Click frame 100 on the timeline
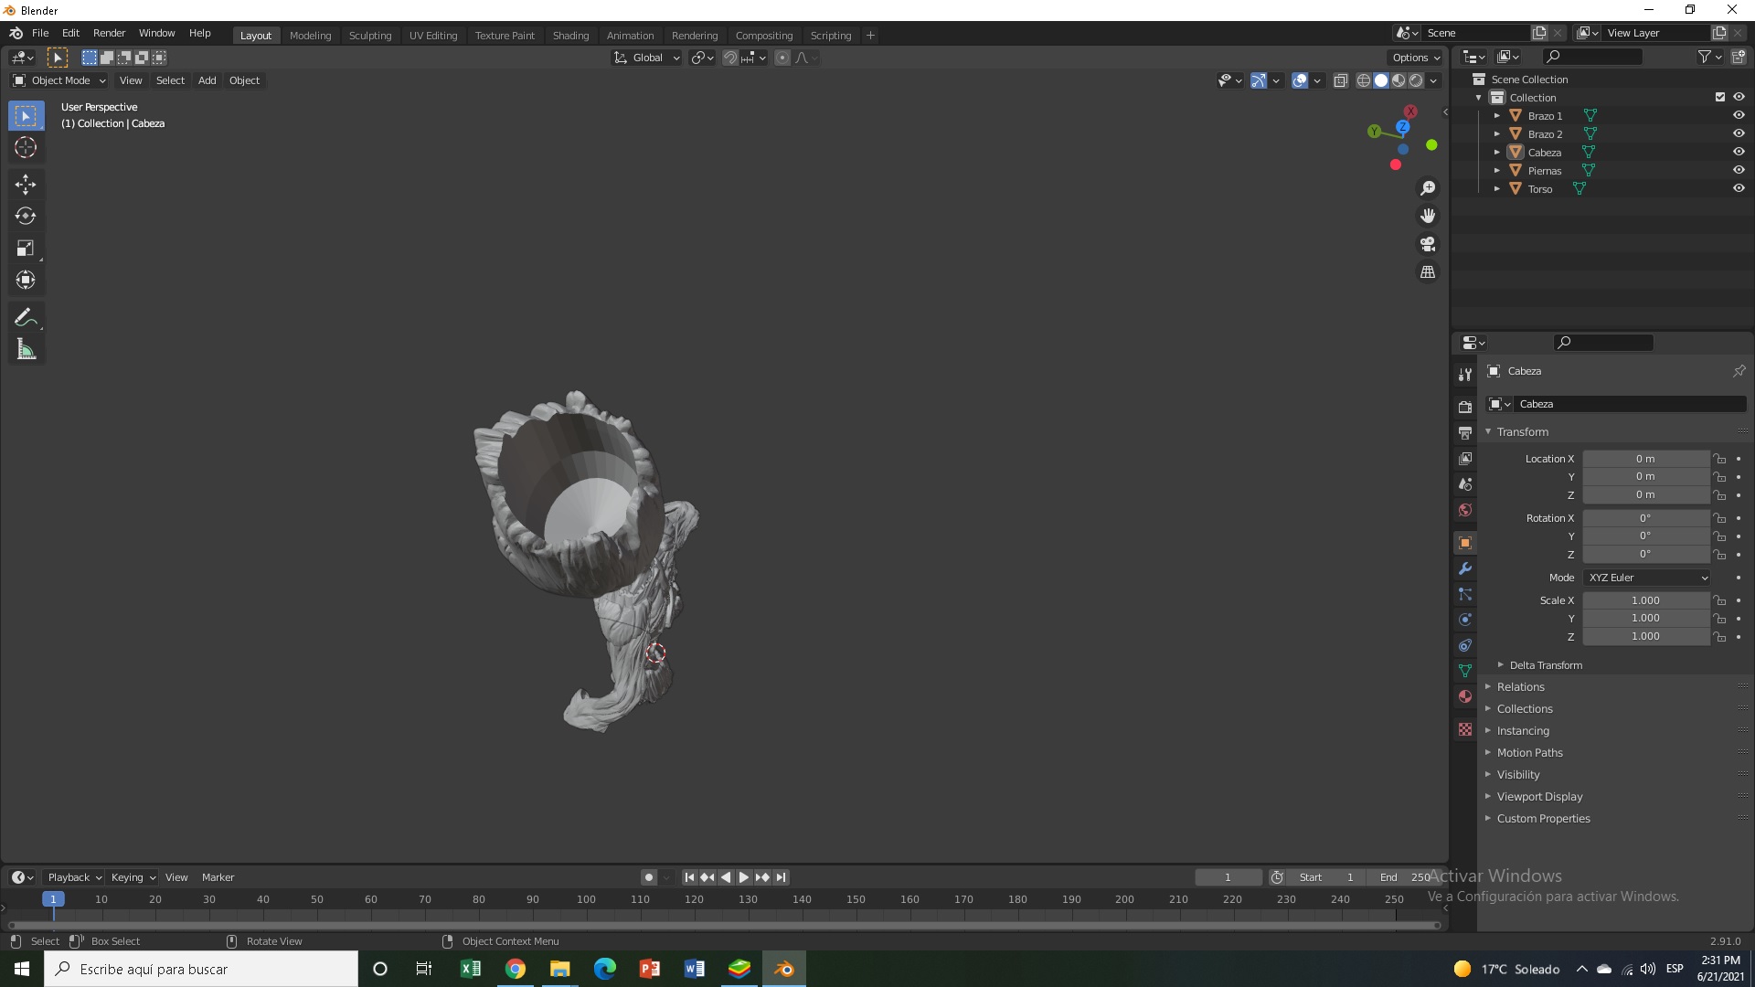Screen dimensions: 1755x987 click(586, 900)
